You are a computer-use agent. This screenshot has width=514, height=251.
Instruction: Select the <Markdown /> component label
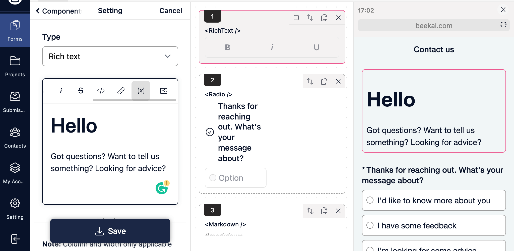(x=225, y=224)
